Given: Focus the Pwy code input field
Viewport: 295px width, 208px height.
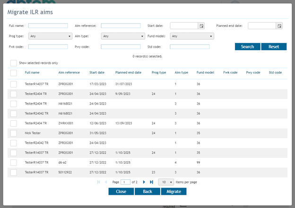Looking at the screenshot, I should [121, 47].
